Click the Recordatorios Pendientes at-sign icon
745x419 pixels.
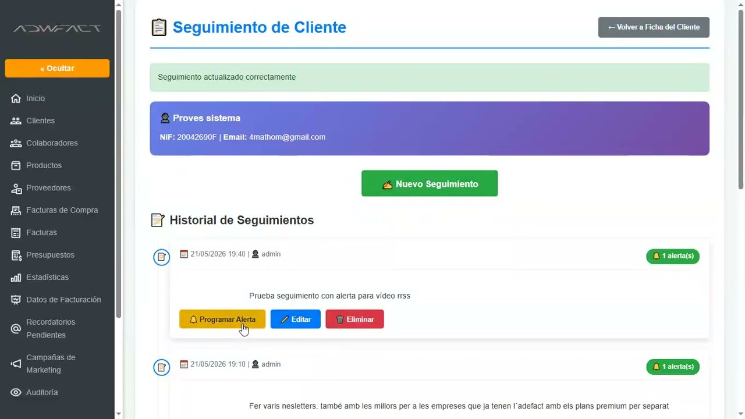(x=16, y=329)
